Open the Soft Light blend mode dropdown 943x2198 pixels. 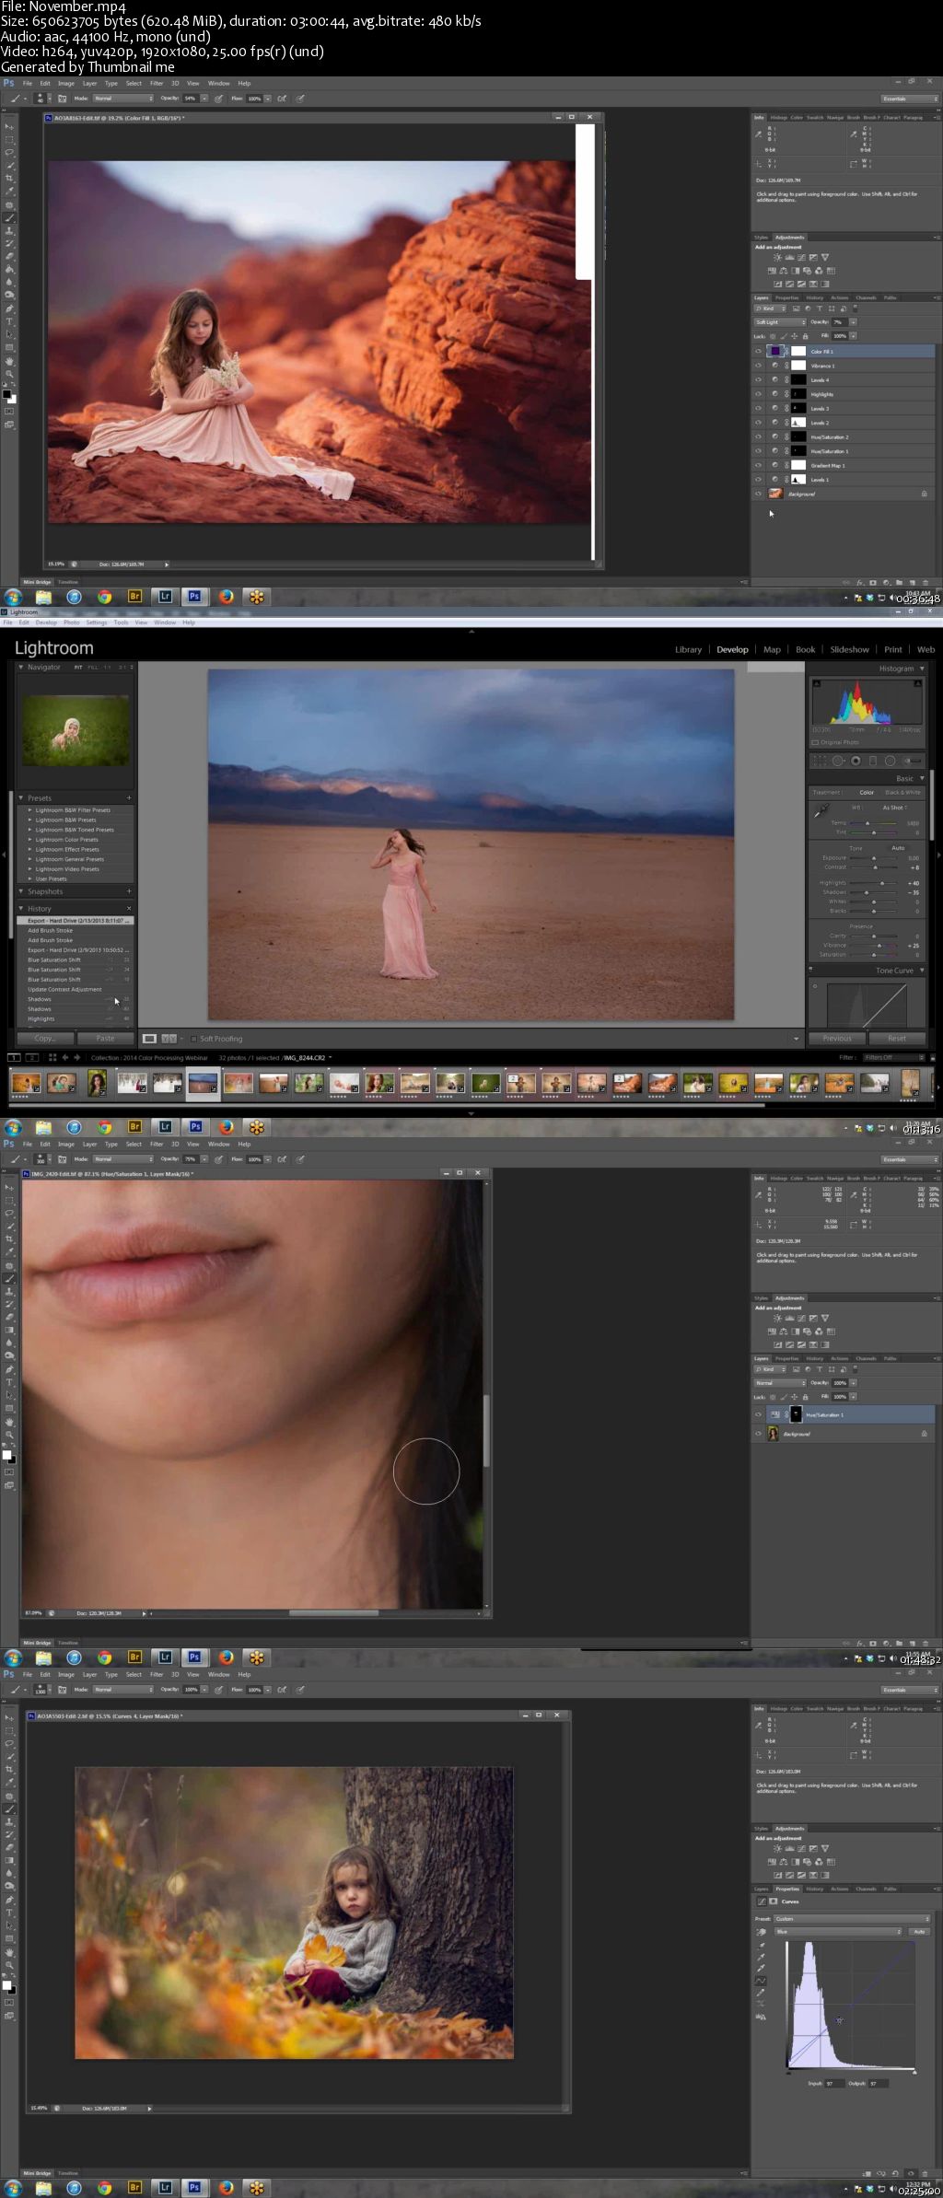[779, 322]
